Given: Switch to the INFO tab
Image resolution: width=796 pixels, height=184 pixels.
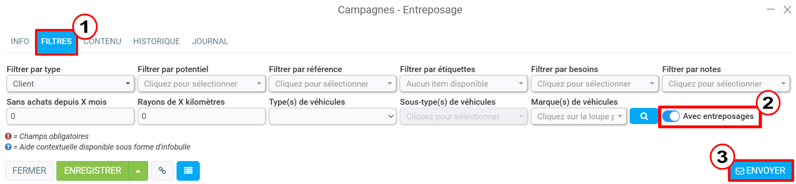Looking at the screenshot, I should click(x=20, y=41).
